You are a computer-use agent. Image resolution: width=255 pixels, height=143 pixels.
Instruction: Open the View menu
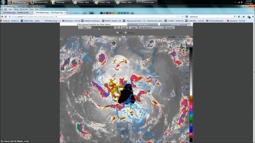coord(10,10)
